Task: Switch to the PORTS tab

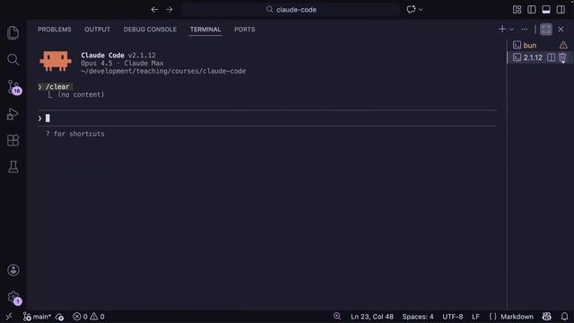Action: point(245,30)
